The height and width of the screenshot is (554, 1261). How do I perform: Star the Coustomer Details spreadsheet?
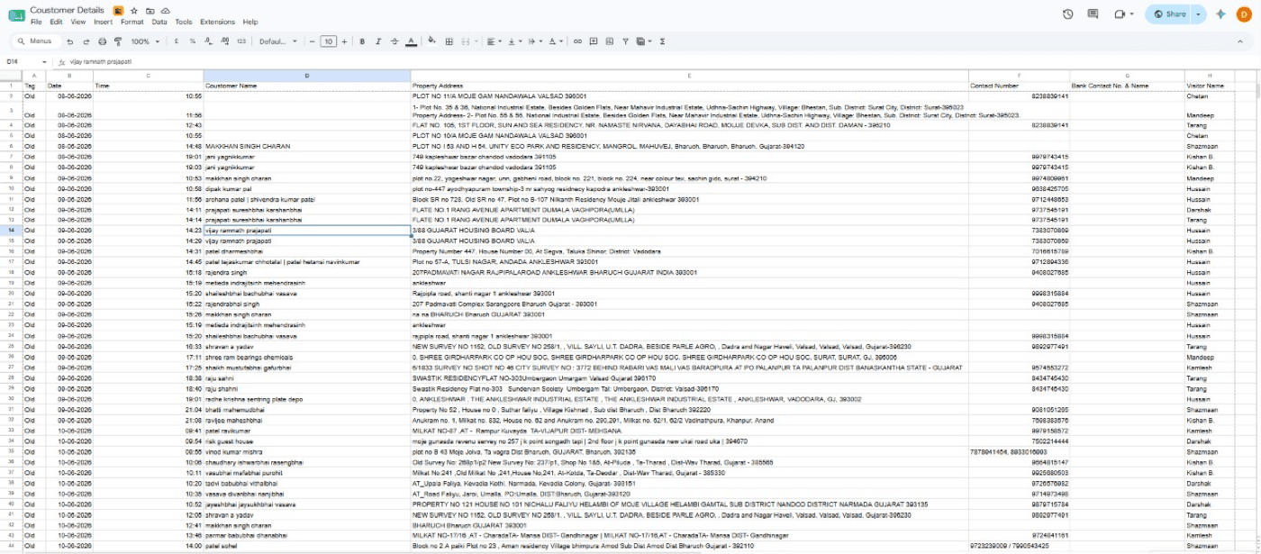coord(133,11)
